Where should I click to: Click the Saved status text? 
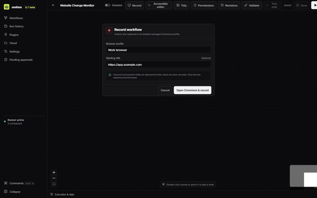(x=287, y=5)
